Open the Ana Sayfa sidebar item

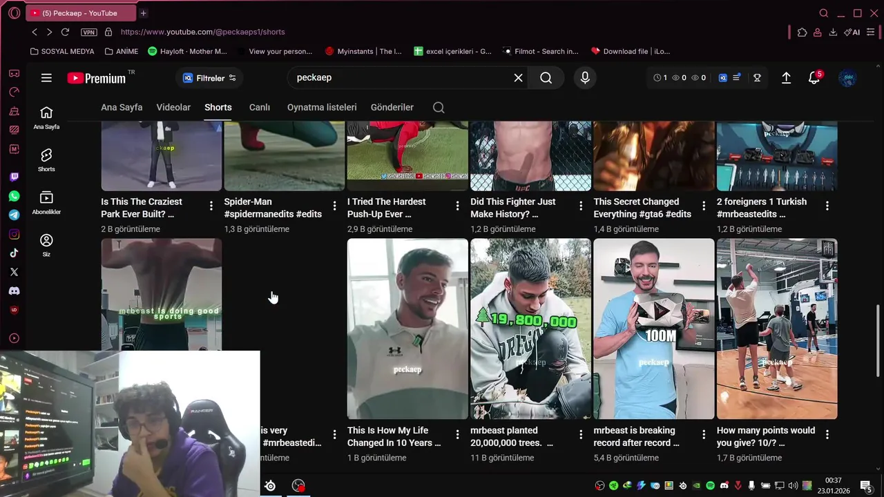(46, 117)
